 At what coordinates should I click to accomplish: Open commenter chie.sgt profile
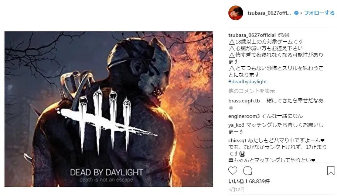[x=237, y=140]
